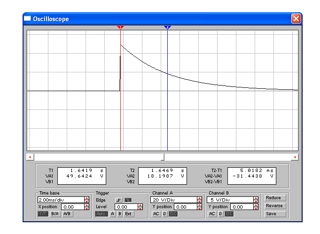Click the VA1 reading 49.6424 V
The width and height of the screenshot is (320, 234).
click(x=85, y=176)
